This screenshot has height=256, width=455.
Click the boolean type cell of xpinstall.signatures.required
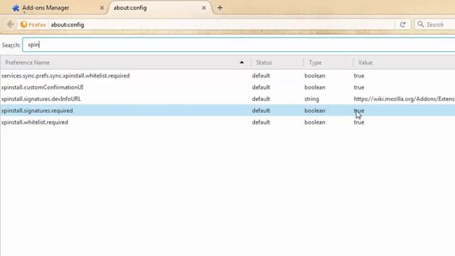point(315,111)
